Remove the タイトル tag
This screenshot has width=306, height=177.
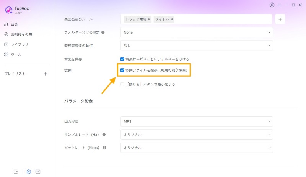pyautogui.click(x=172, y=19)
